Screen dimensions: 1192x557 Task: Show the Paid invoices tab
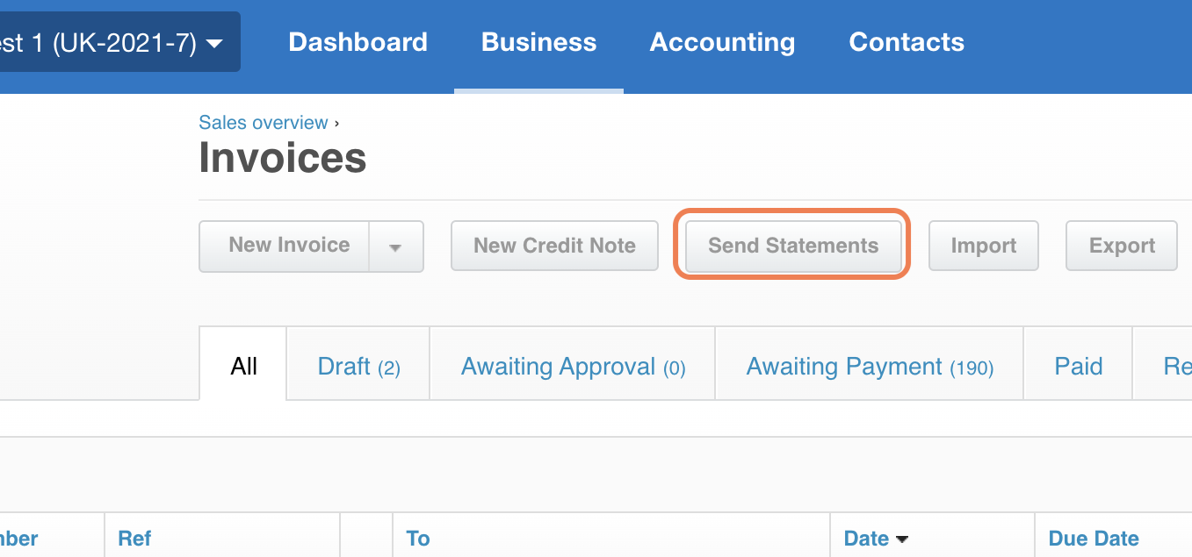1078,366
